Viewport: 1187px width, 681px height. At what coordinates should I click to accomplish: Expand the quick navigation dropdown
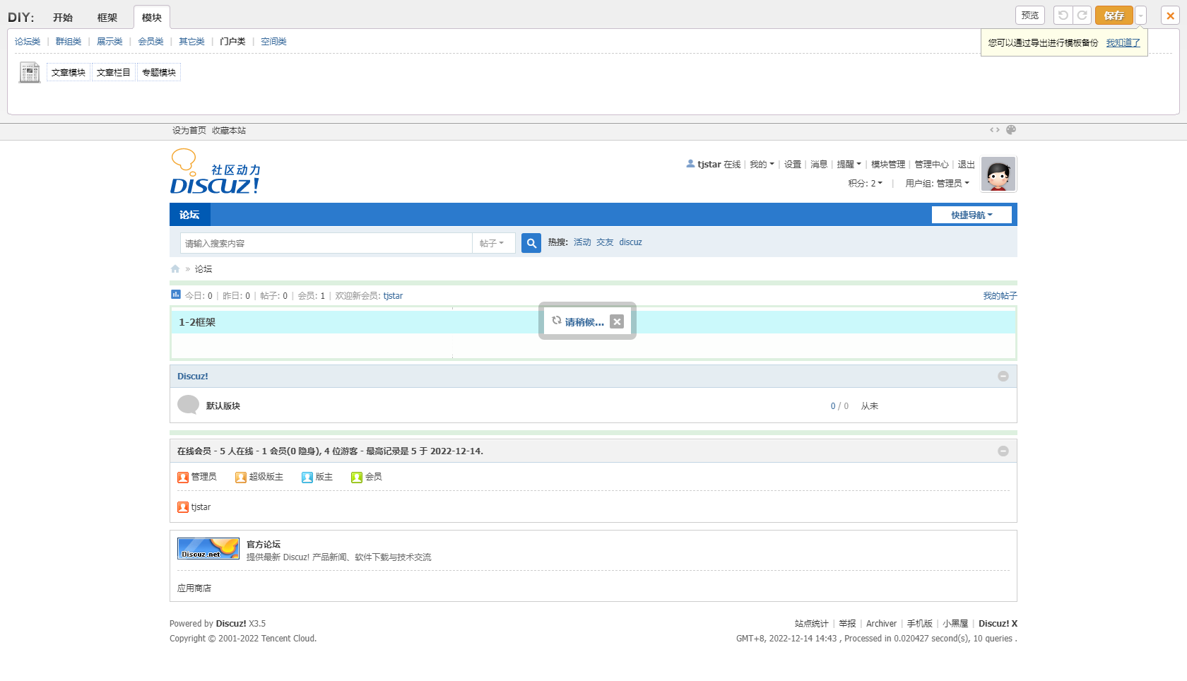point(972,215)
